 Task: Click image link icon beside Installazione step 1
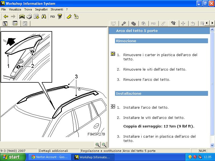(x=113, y=106)
